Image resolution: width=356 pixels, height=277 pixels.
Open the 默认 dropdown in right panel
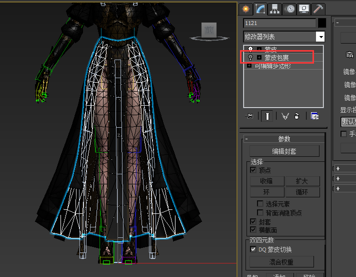348,122
